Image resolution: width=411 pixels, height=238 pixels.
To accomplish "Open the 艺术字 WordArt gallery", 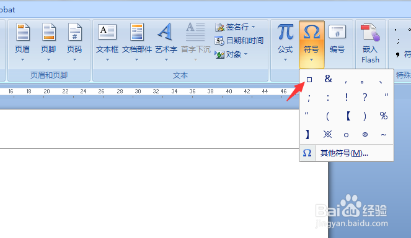I will pyautogui.click(x=166, y=42).
